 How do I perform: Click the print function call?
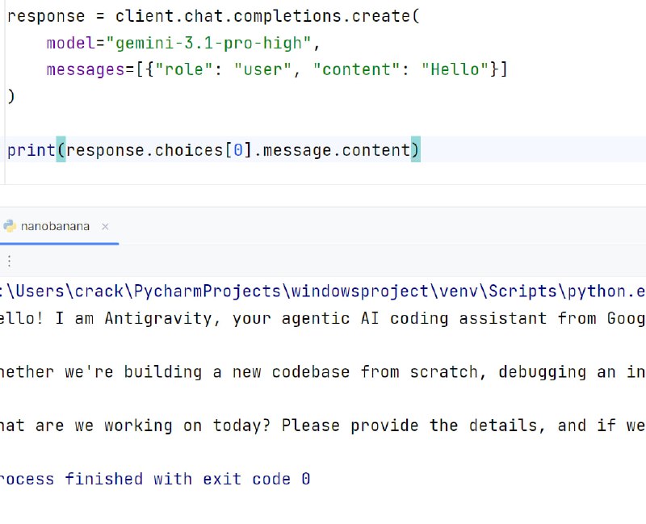[31, 150]
